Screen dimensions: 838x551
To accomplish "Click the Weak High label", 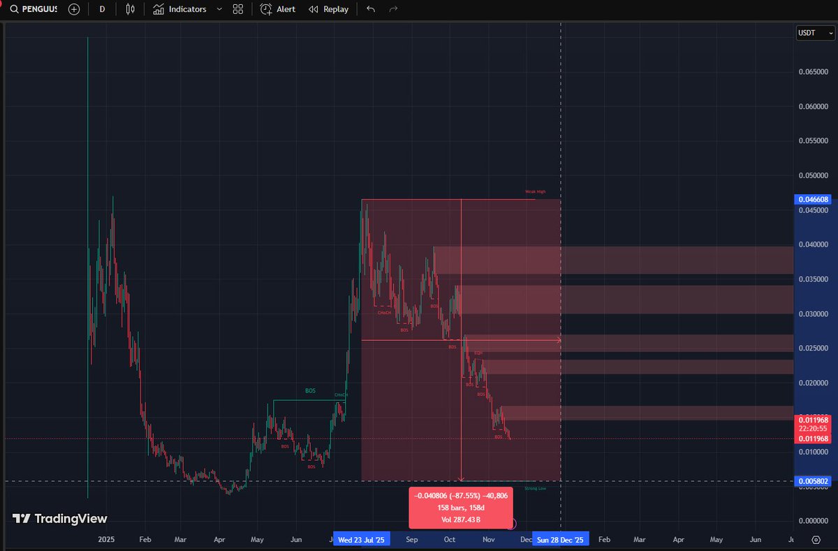I will click(536, 191).
